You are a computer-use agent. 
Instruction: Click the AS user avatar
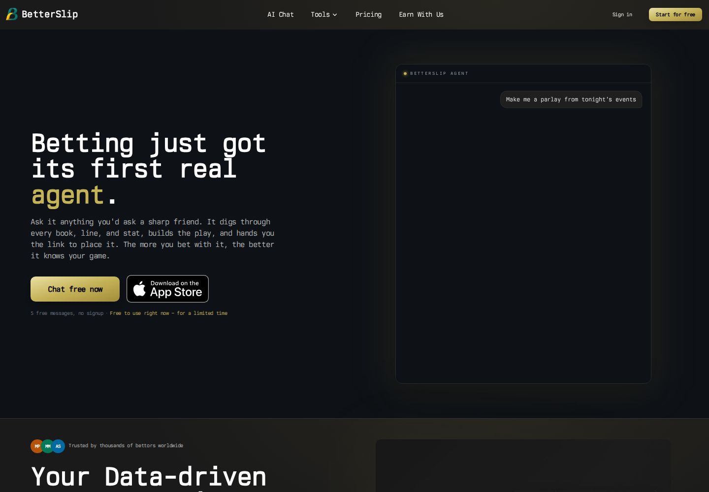(x=58, y=446)
